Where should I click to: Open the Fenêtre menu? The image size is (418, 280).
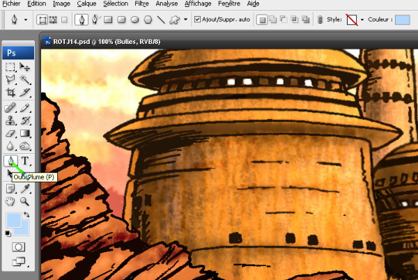pyautogui.click(x=229, y=3)
